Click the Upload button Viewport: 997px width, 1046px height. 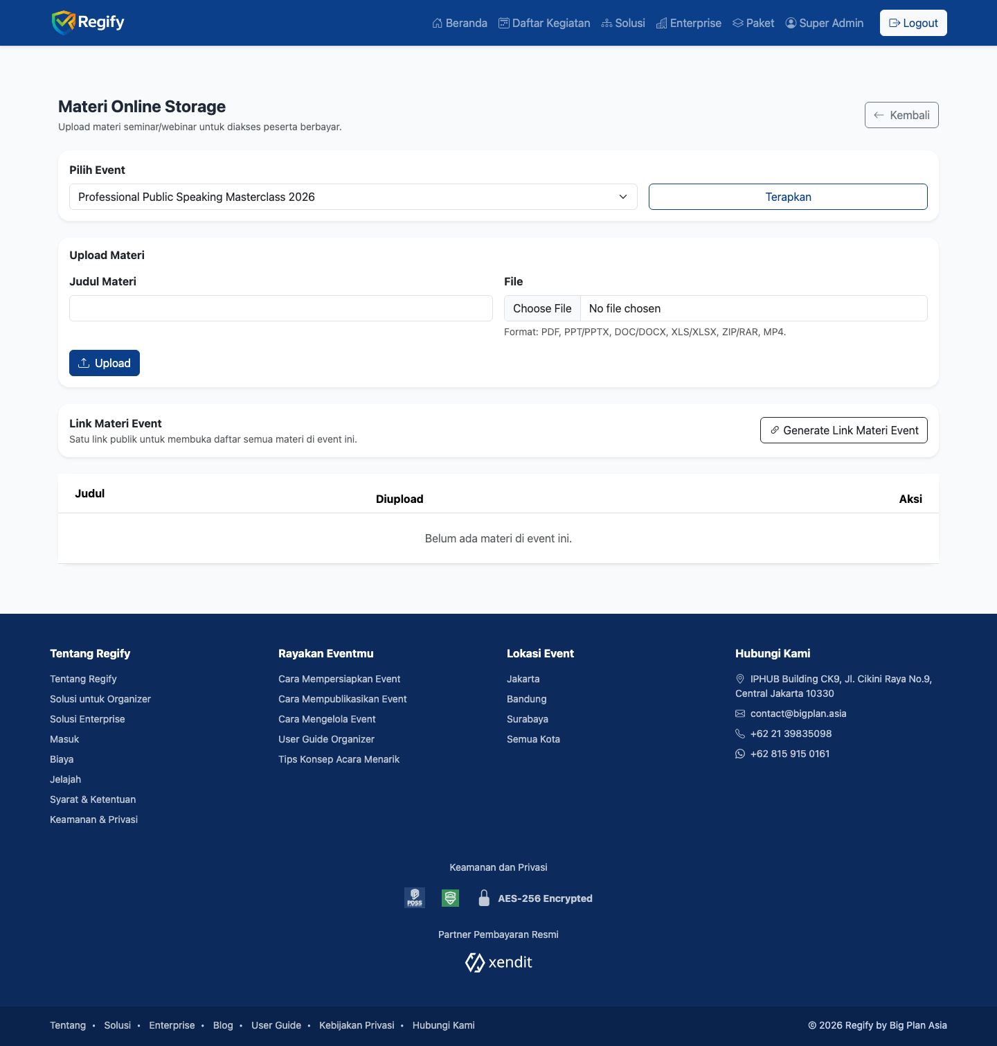pos(105,363)
